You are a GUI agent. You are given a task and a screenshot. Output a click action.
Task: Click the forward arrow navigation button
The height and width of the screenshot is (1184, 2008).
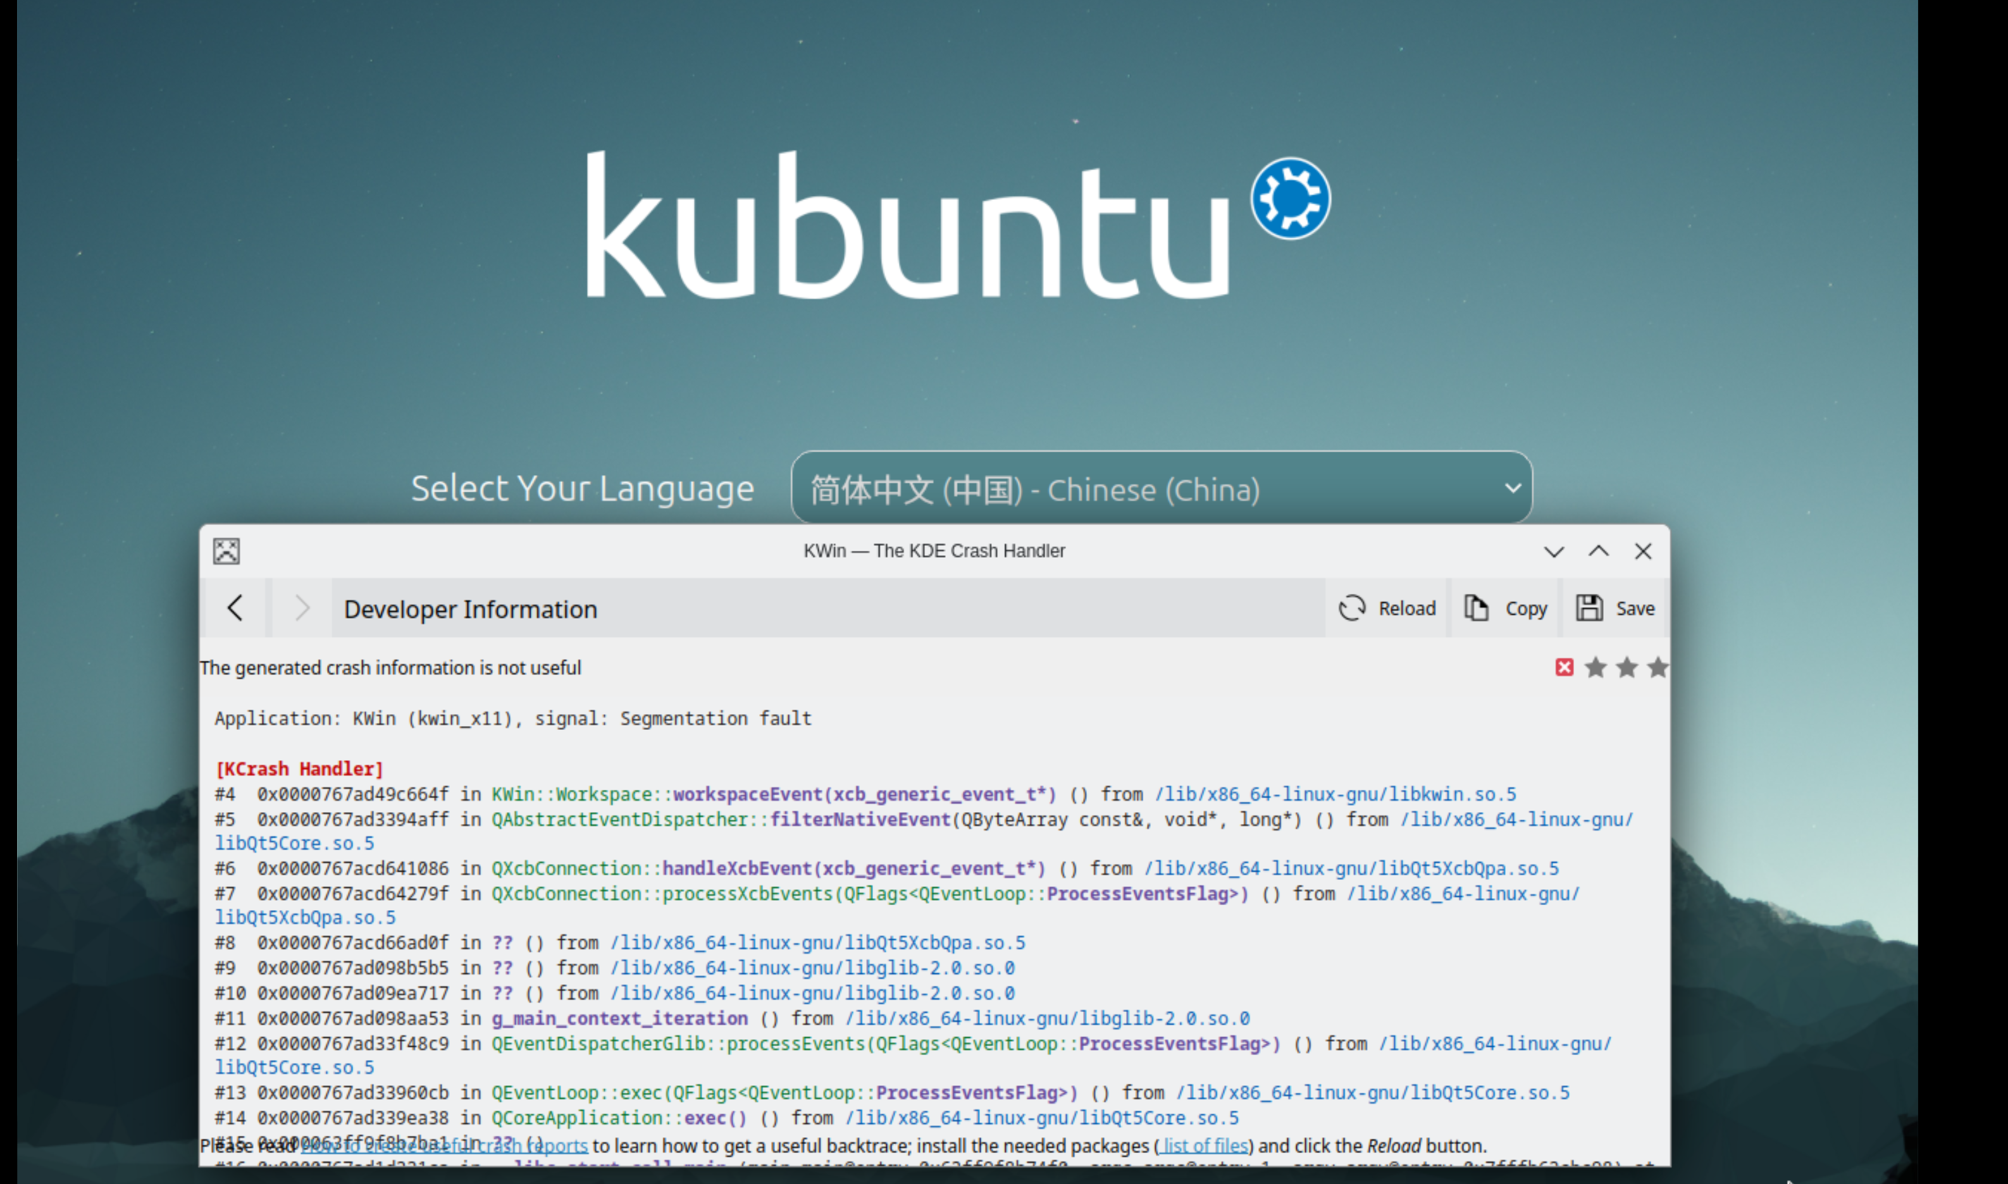point(302,608)
